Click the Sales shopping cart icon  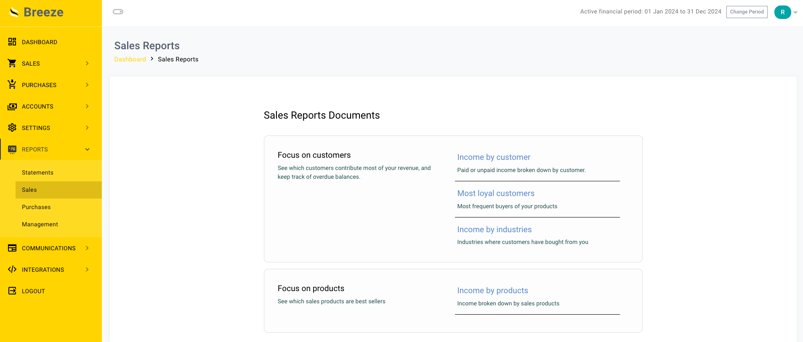click(12, 64)
